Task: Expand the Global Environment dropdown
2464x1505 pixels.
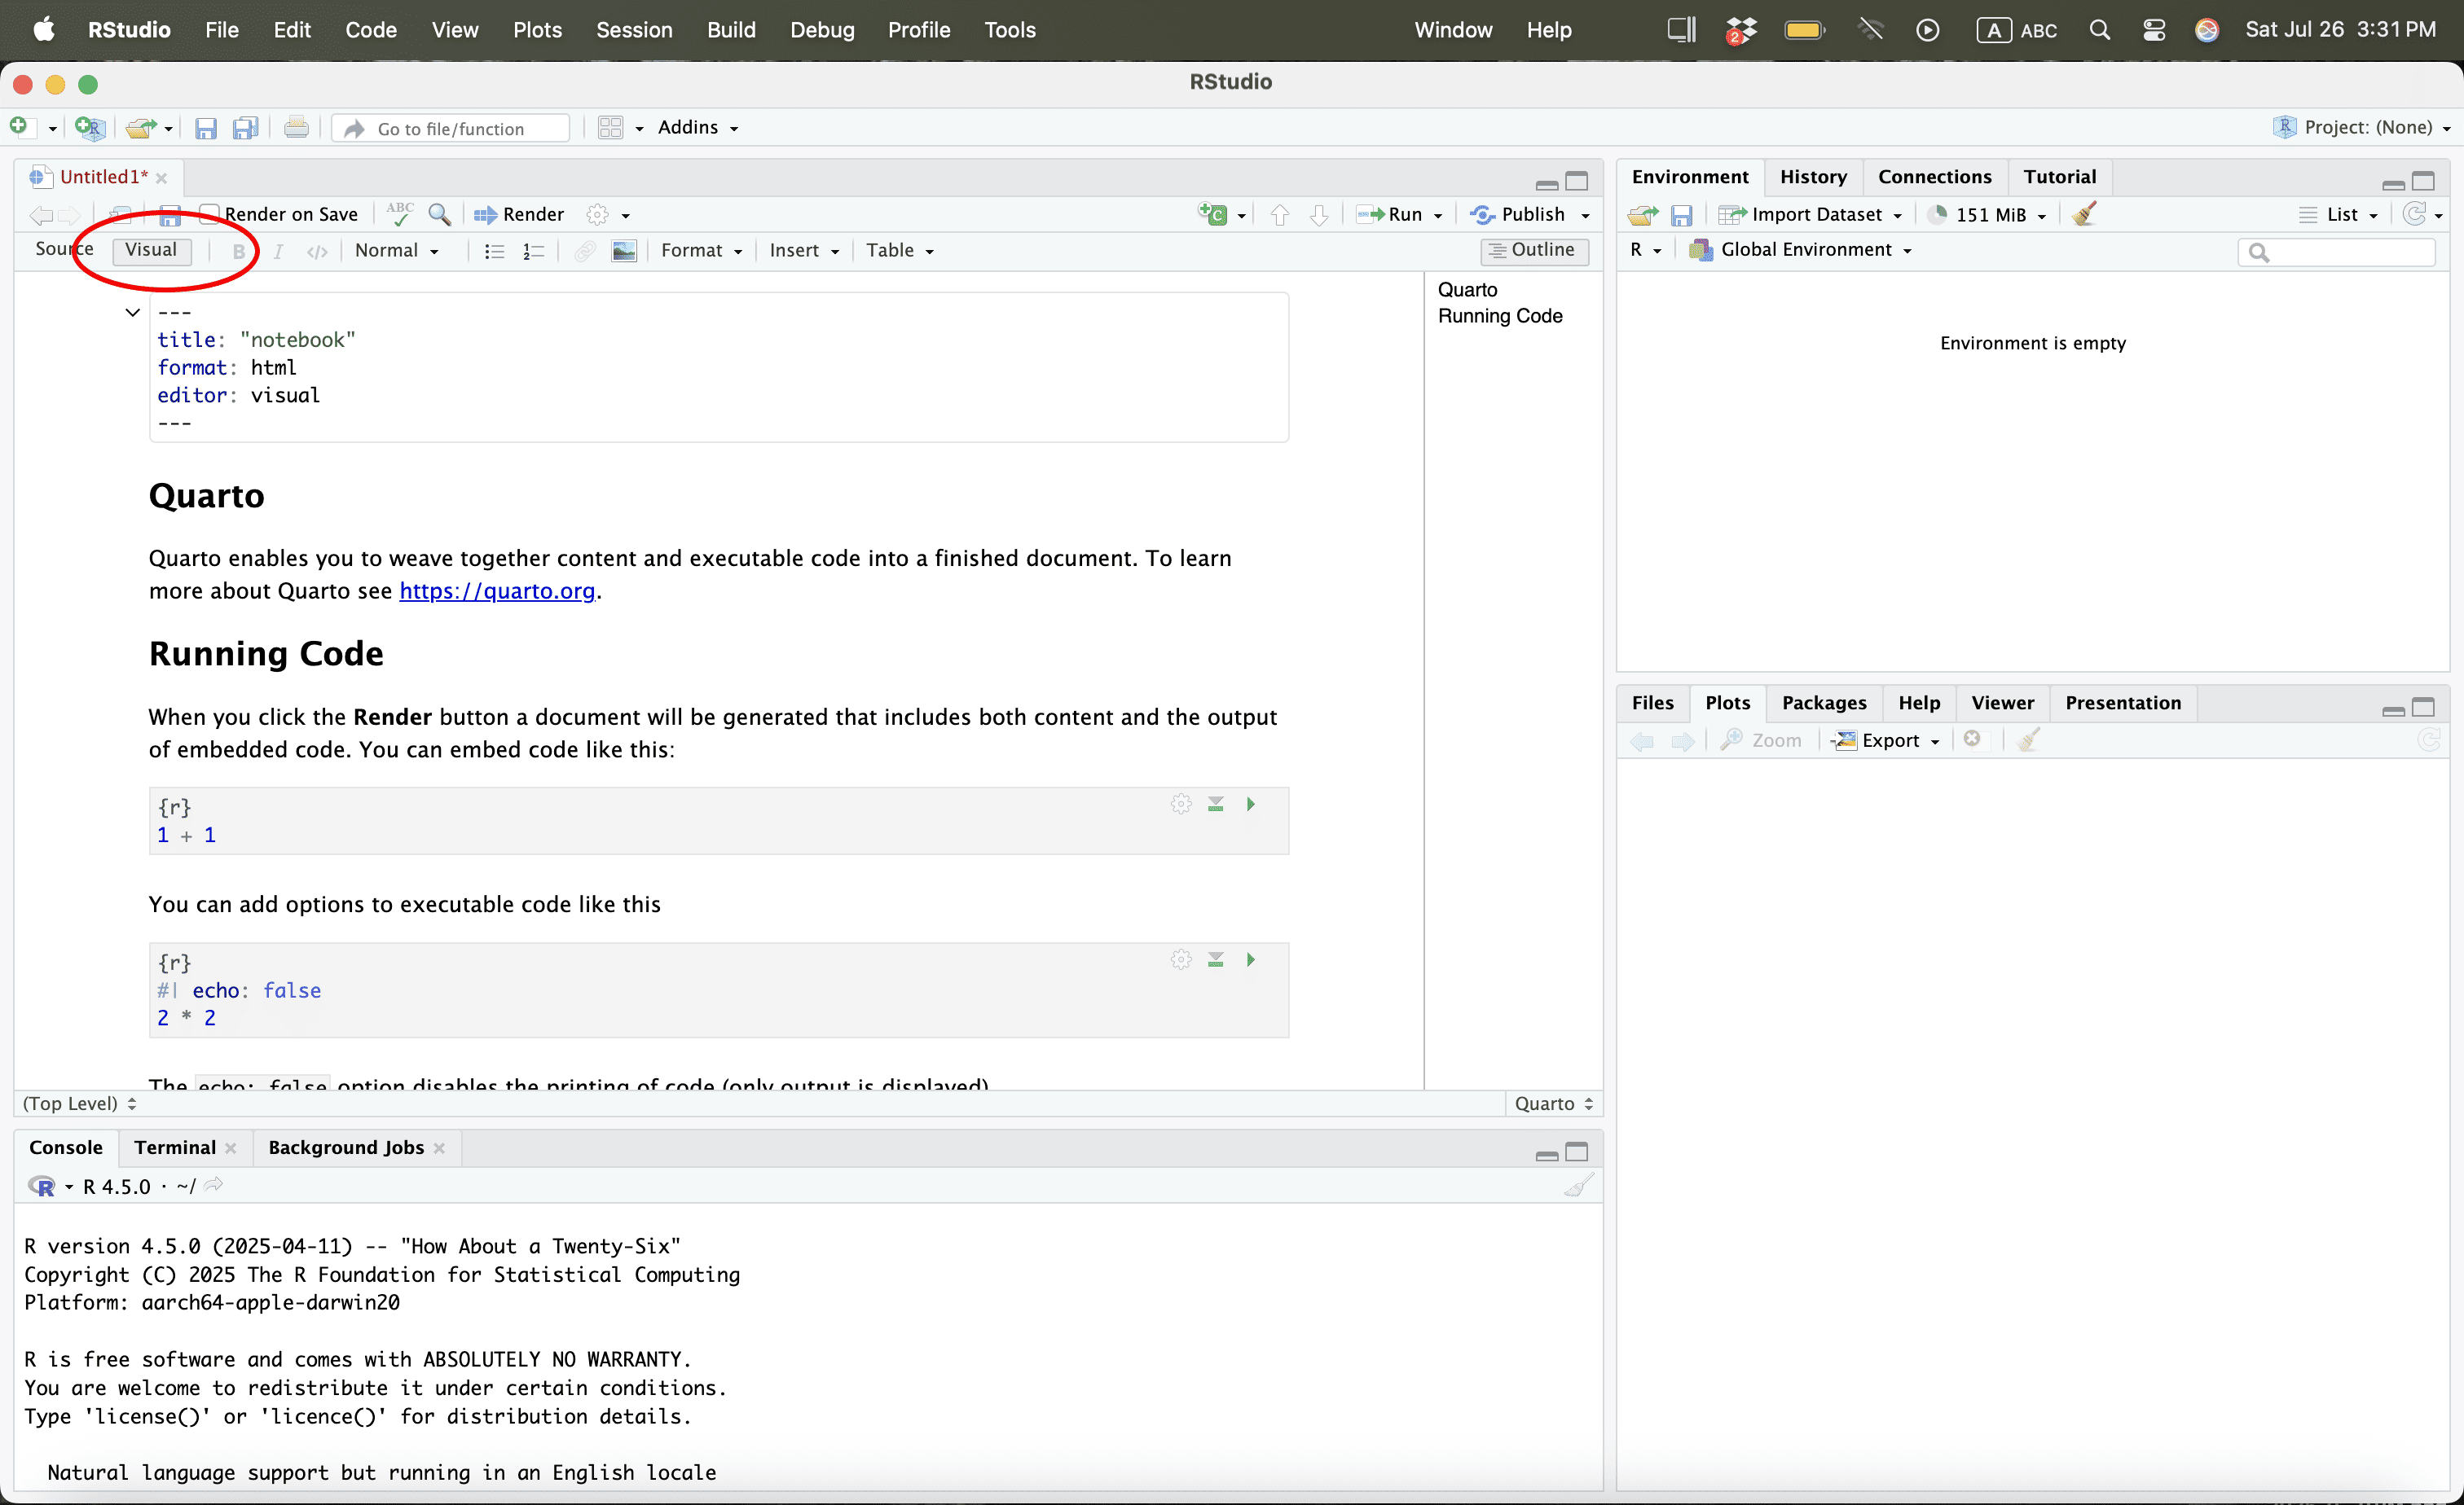Action: [1816, 250]
